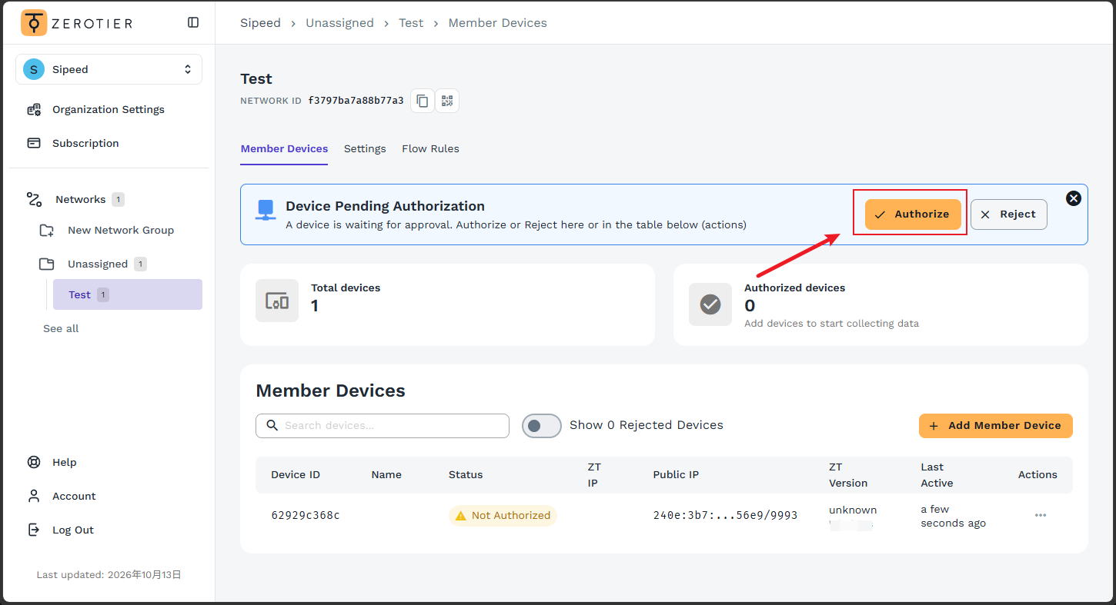Click the Authorized devices checkmark icon
This screenshot has height=605, width=1116.
[710, 304]
